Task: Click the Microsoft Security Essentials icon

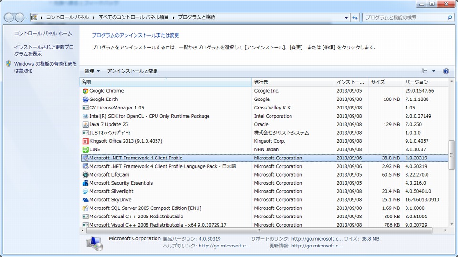Action: [x=85, y=183]
